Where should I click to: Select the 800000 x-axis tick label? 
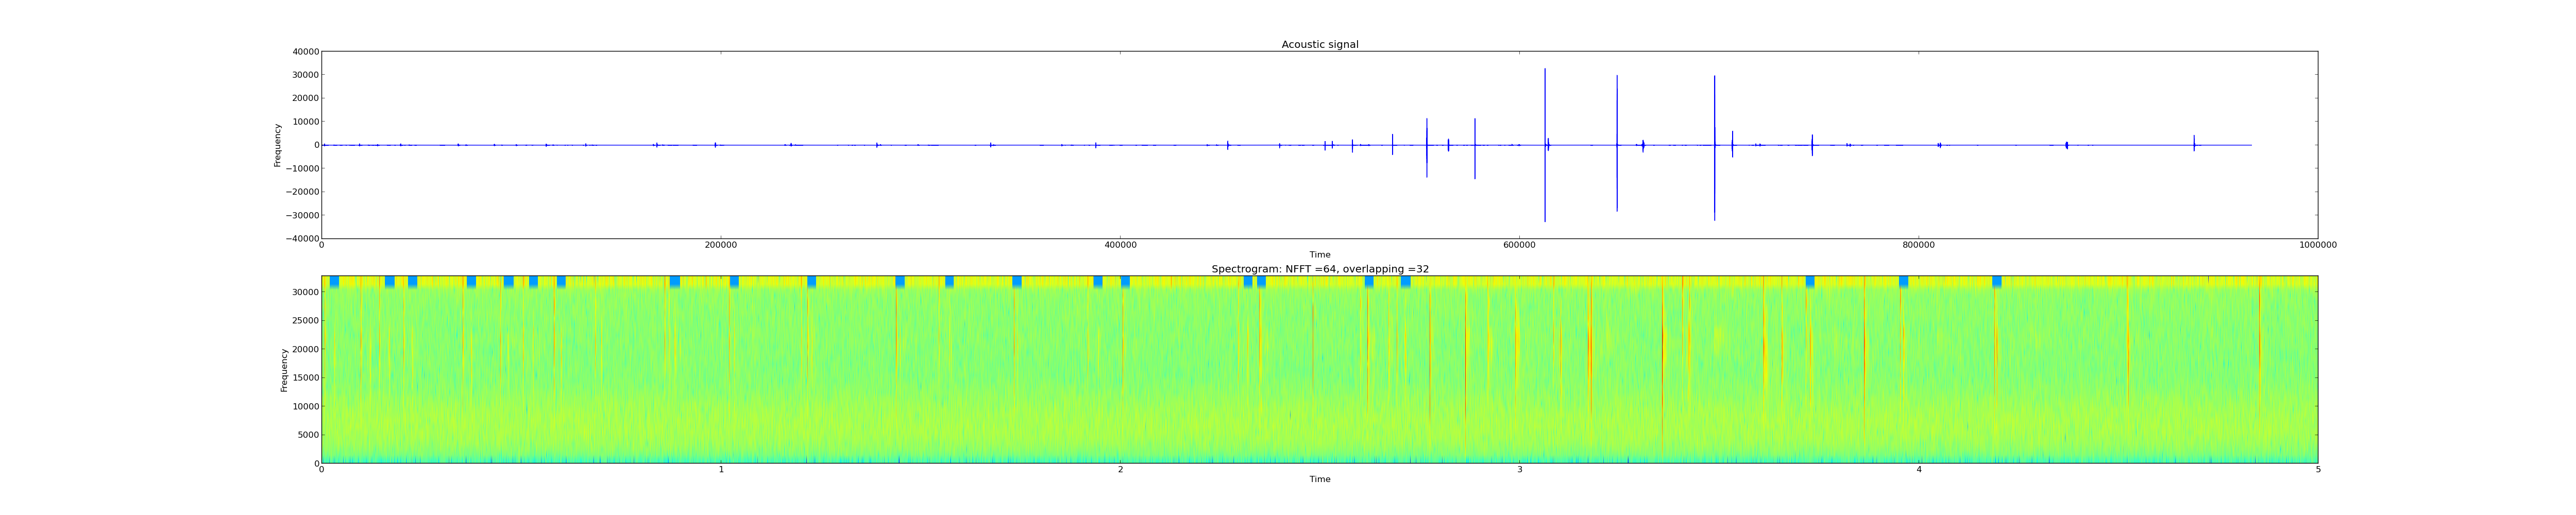(1917, 245)
